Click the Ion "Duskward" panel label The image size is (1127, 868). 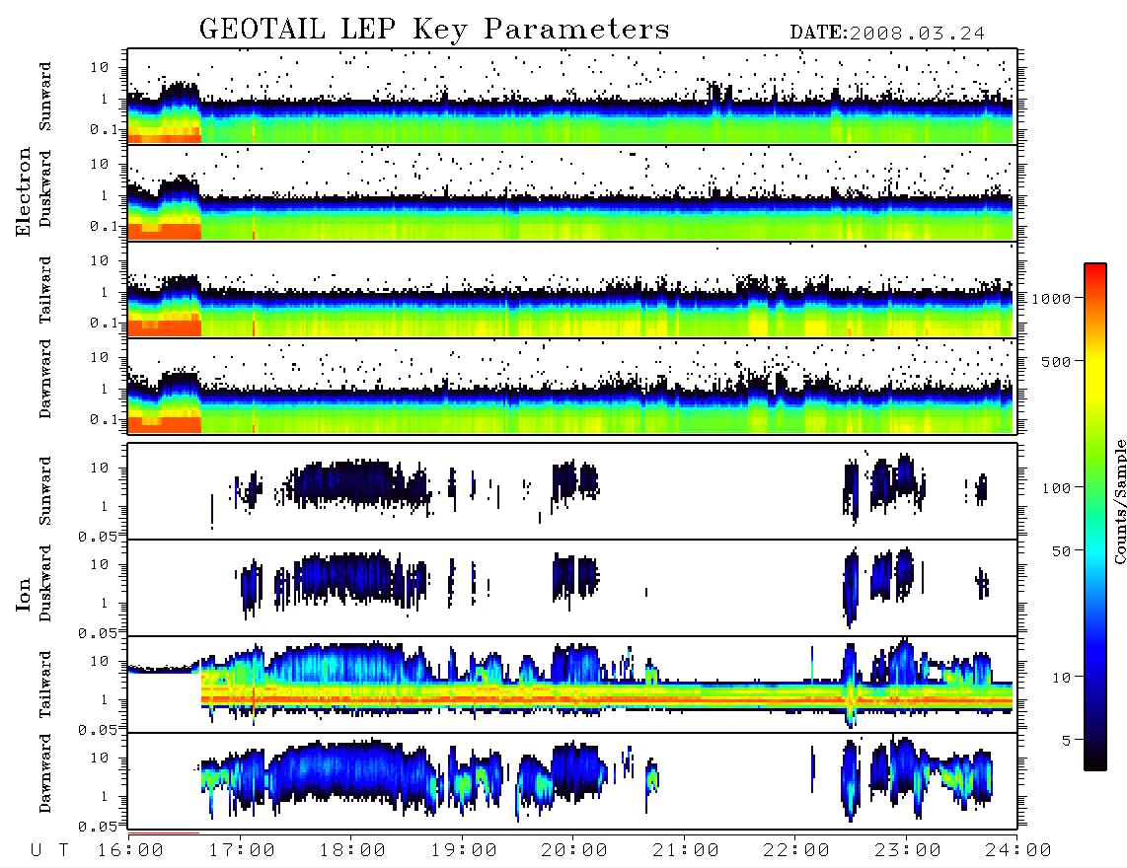(x=45, y=584)
